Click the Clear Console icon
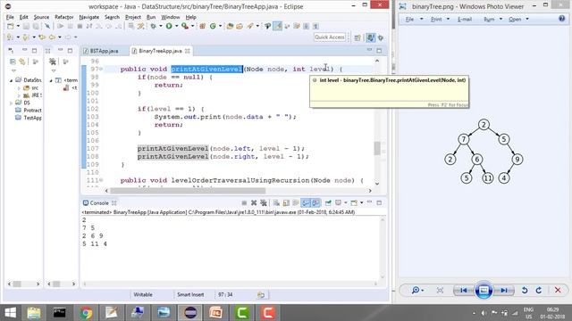The image size is (572, 321). (x=276, y=202)
